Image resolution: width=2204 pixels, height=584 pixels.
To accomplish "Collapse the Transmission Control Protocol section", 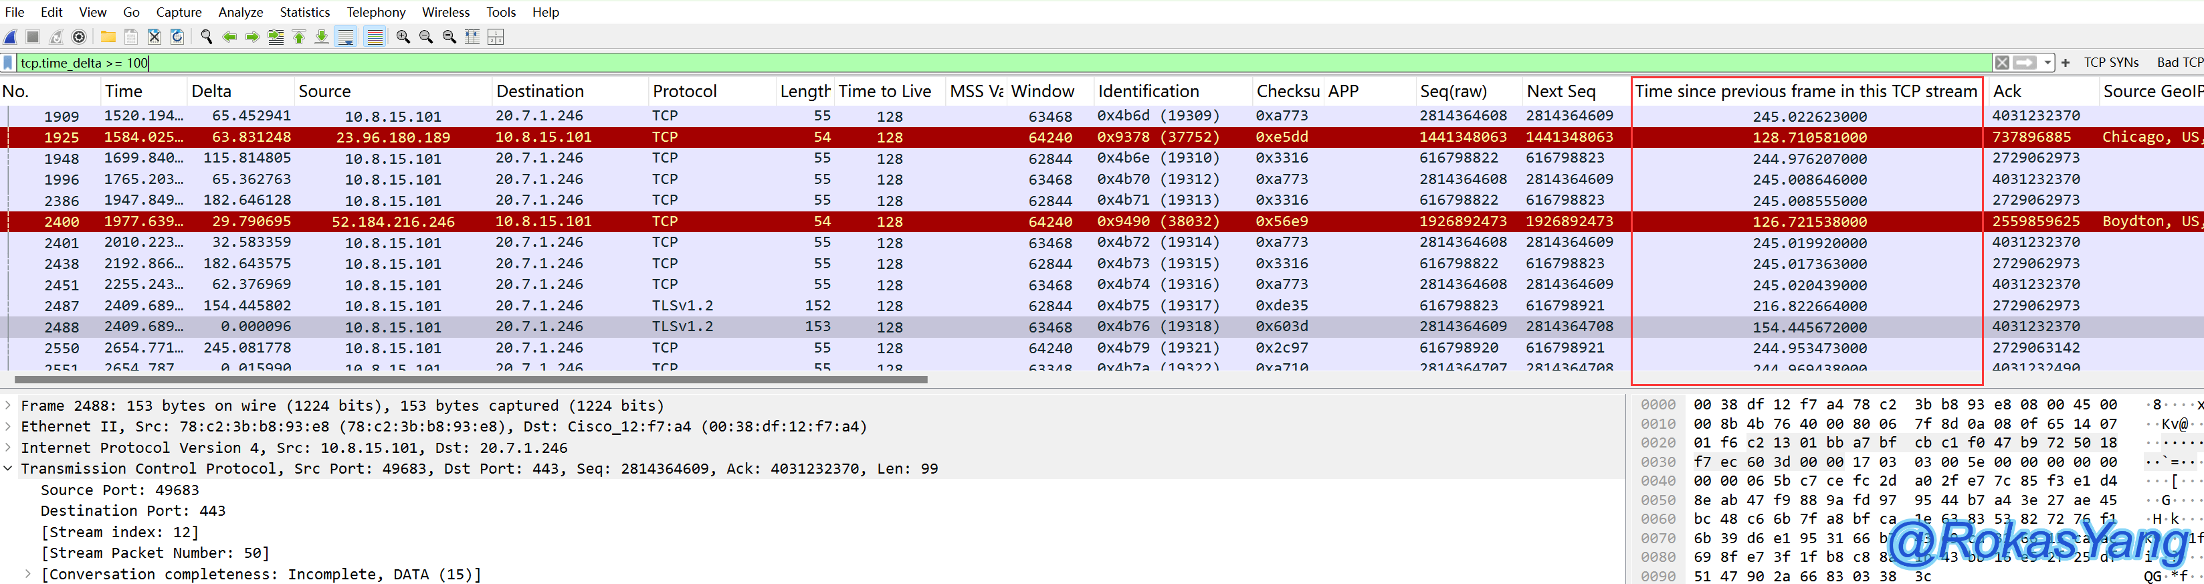I will point(9,468).
